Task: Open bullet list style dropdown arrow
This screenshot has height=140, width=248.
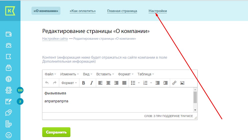Action: [x=139, y=83]
